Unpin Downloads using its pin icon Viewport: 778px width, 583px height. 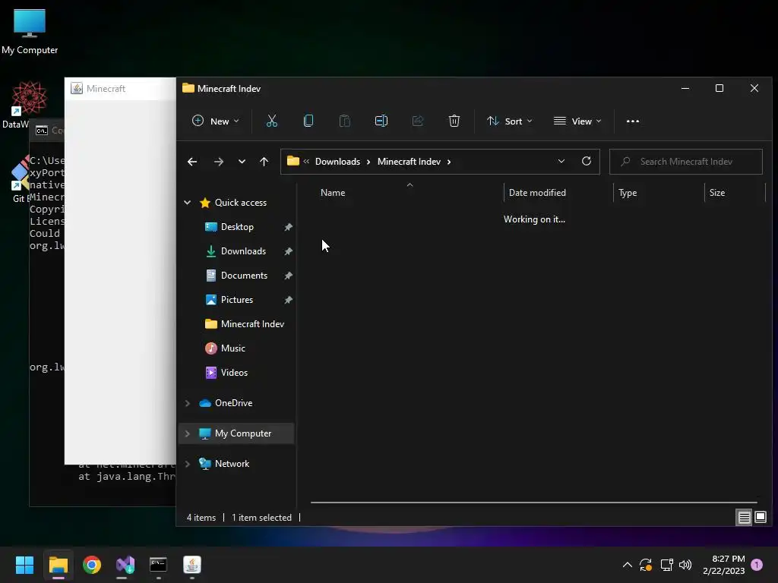coord(288,251)
